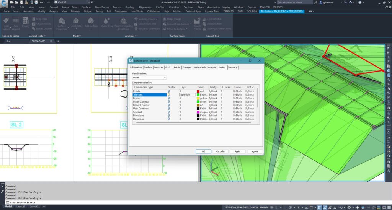The width and height of the screenshot is (392, 210).
Task: Open Grading Creation Tools
Action: [x=217, y=29]
